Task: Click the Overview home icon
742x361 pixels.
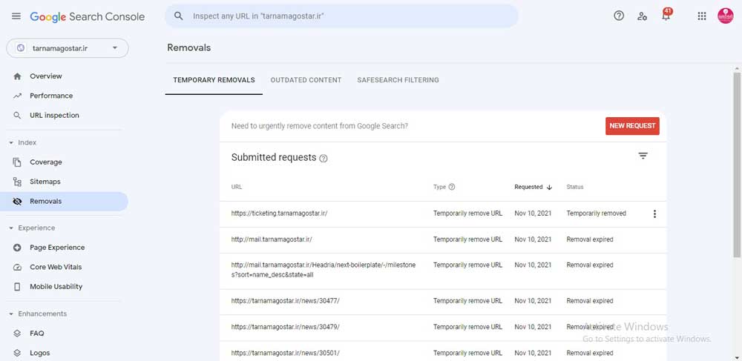Action: point(18,76)
